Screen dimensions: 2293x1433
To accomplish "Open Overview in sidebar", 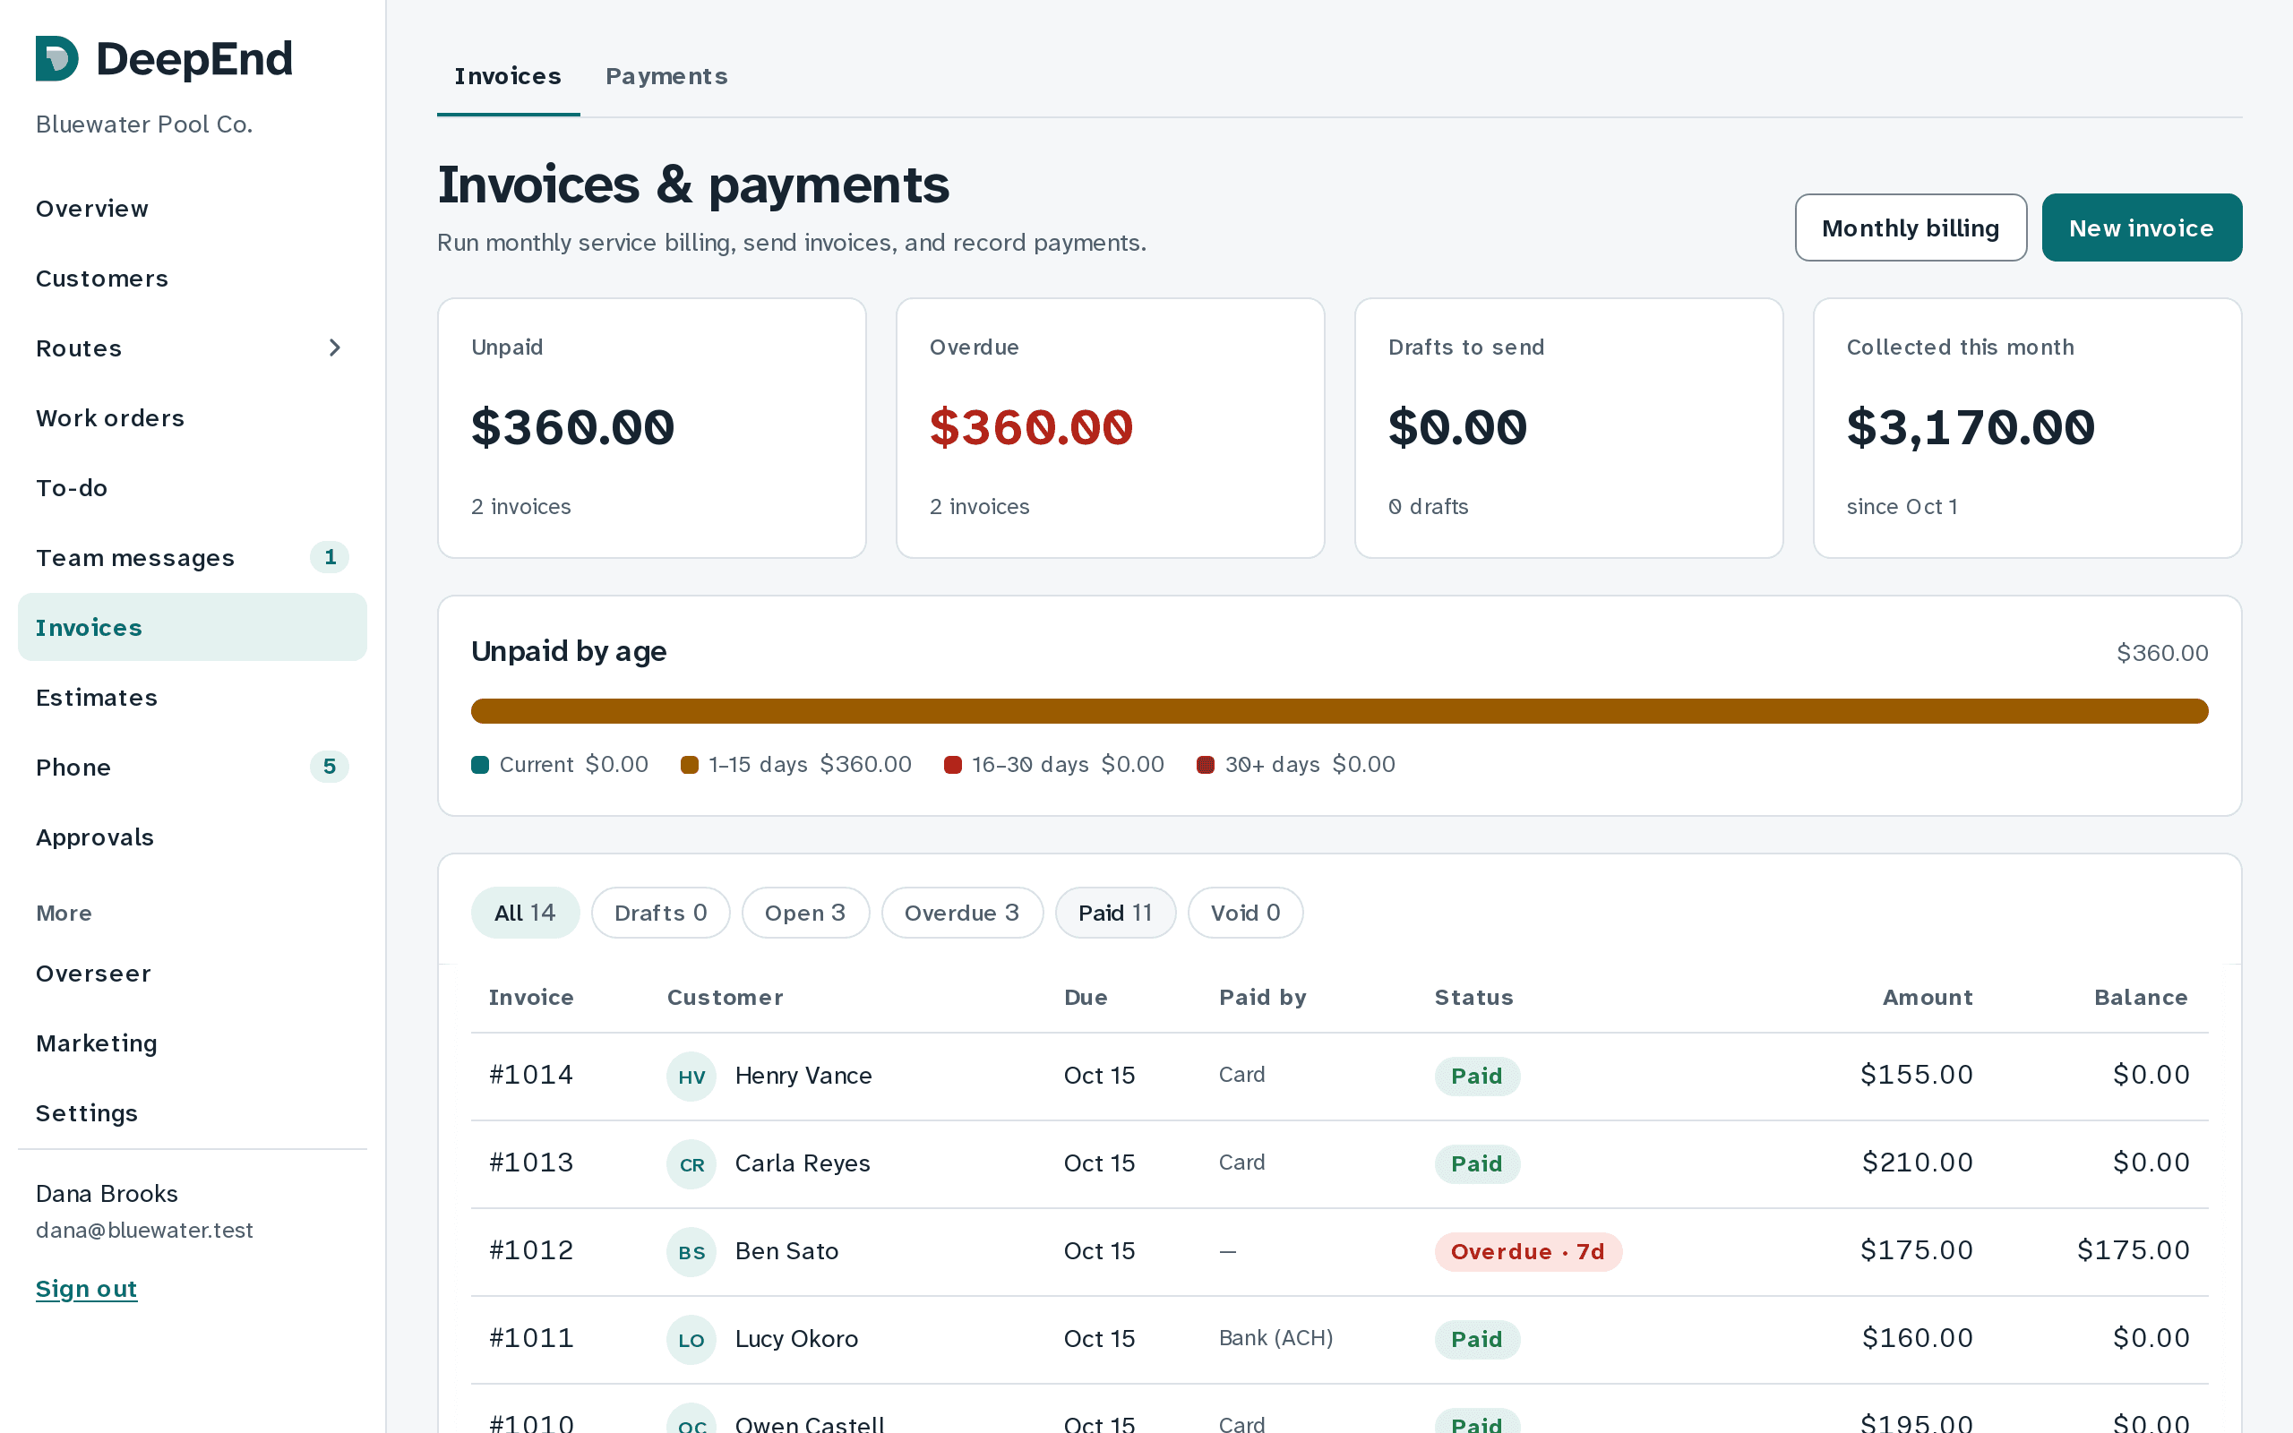I will [x=193, y=209].
